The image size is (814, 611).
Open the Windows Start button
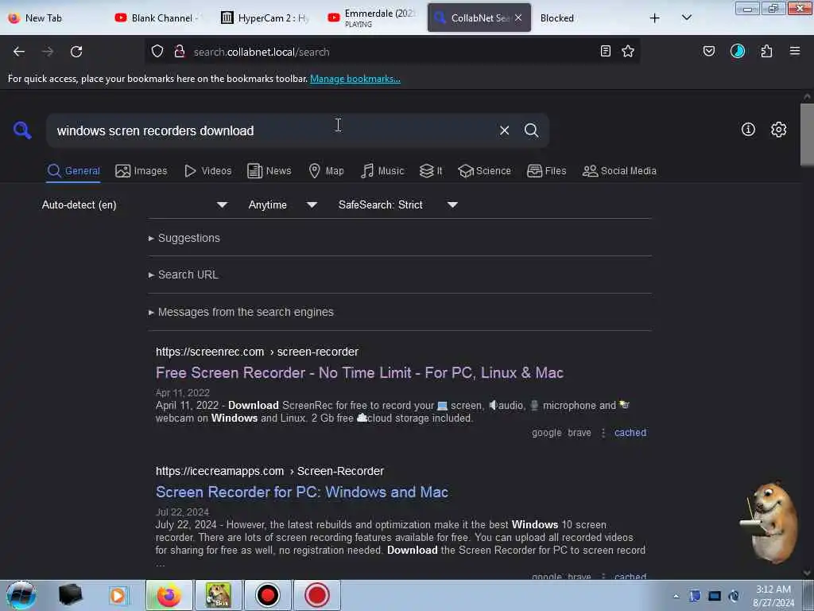[21, 595]
